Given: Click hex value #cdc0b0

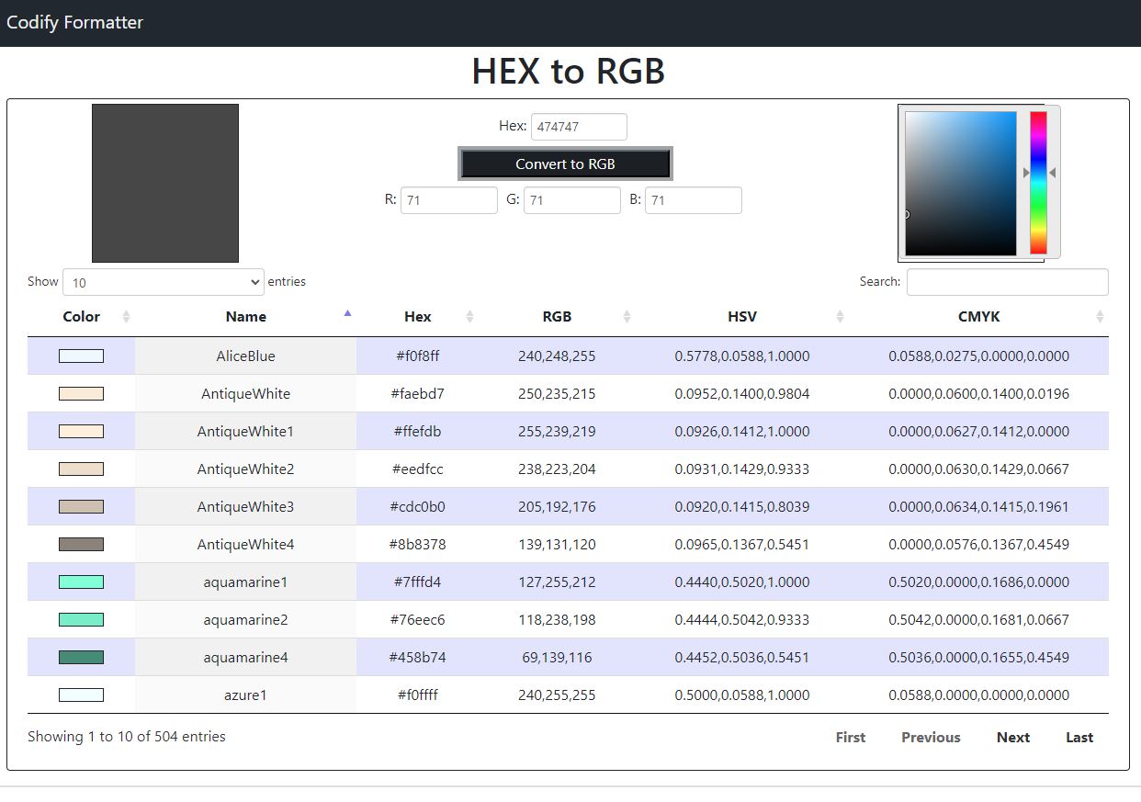Looking at the screenshot, I should tap(418, 507).
